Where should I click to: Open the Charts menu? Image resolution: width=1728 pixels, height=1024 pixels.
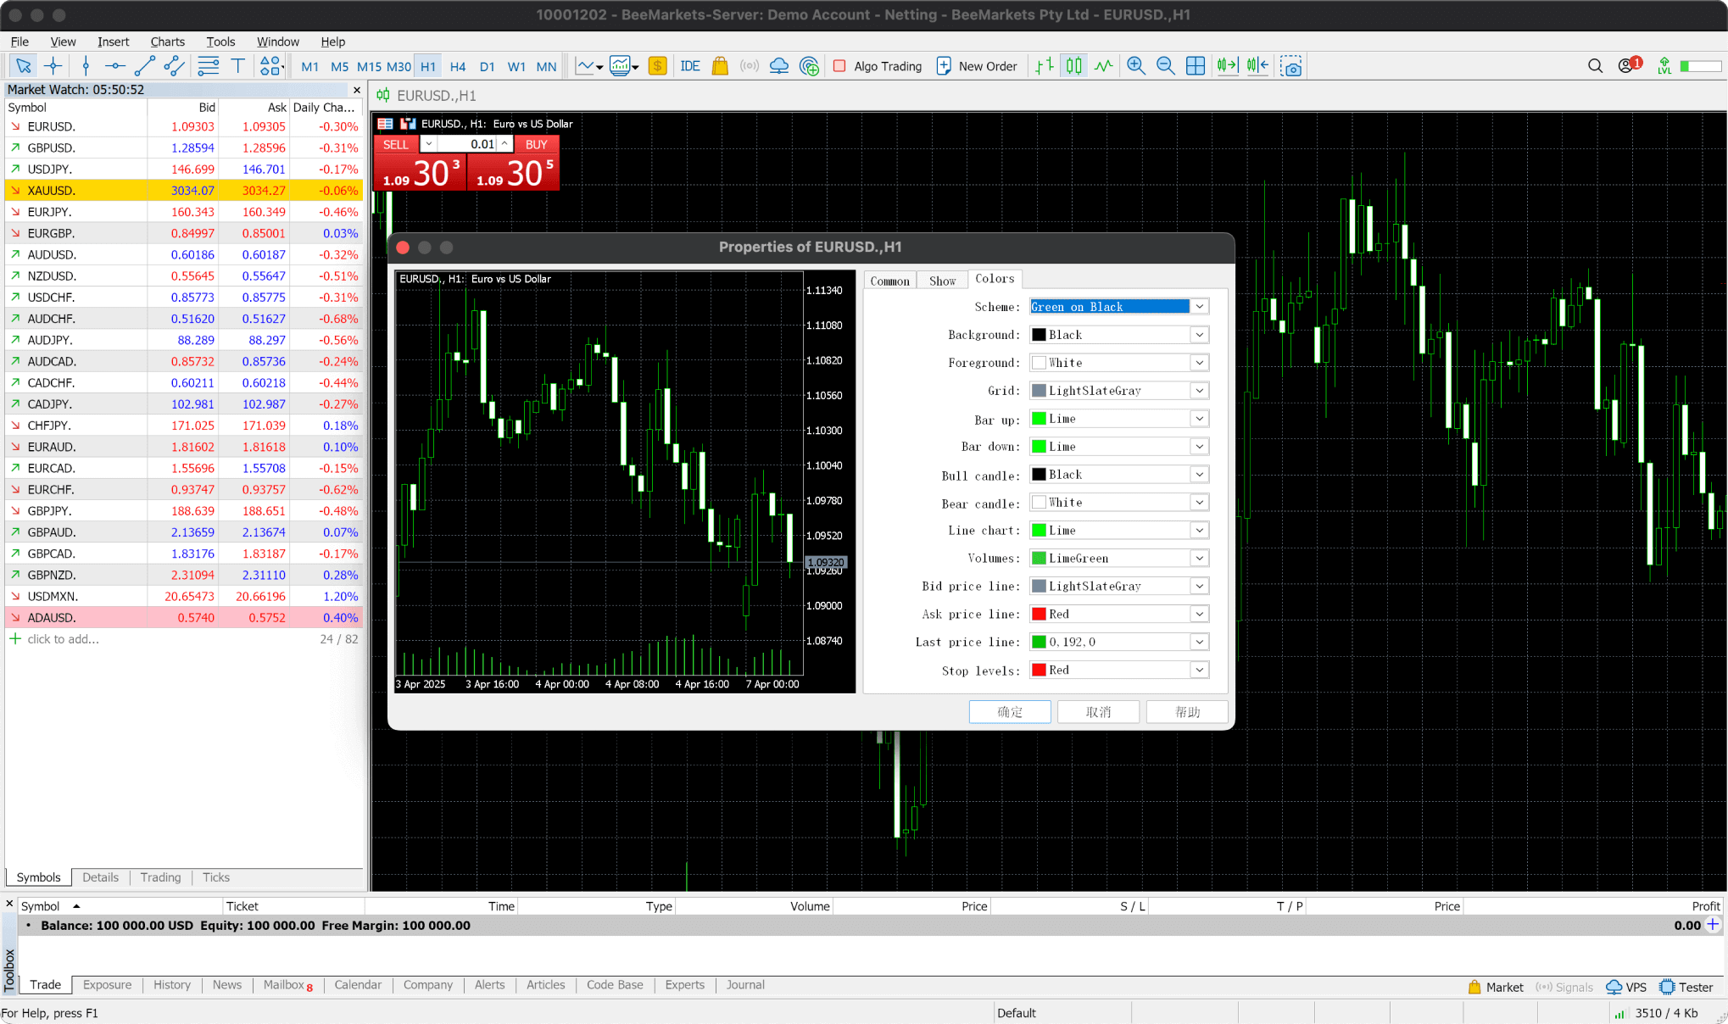[x=167, y=42]
